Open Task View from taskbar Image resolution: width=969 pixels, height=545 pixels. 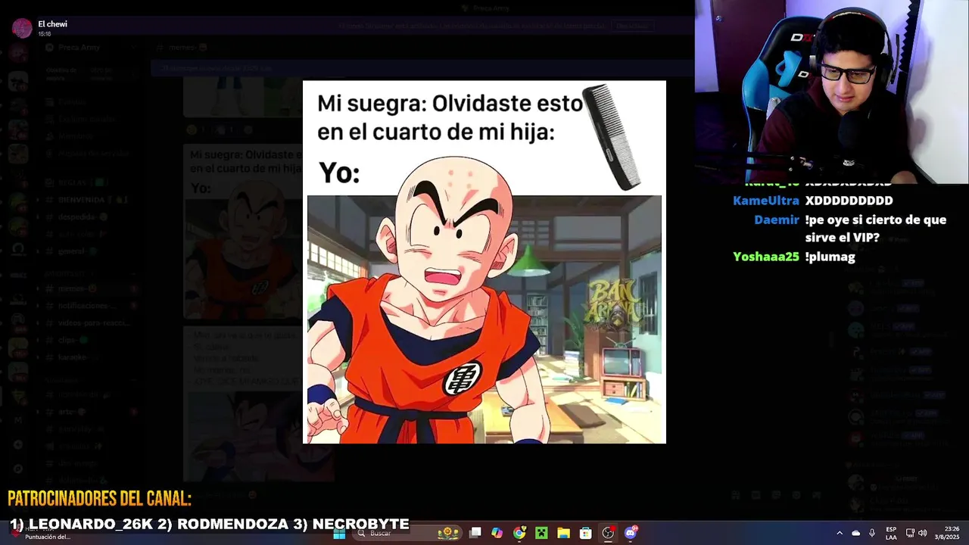coord(475,533)
